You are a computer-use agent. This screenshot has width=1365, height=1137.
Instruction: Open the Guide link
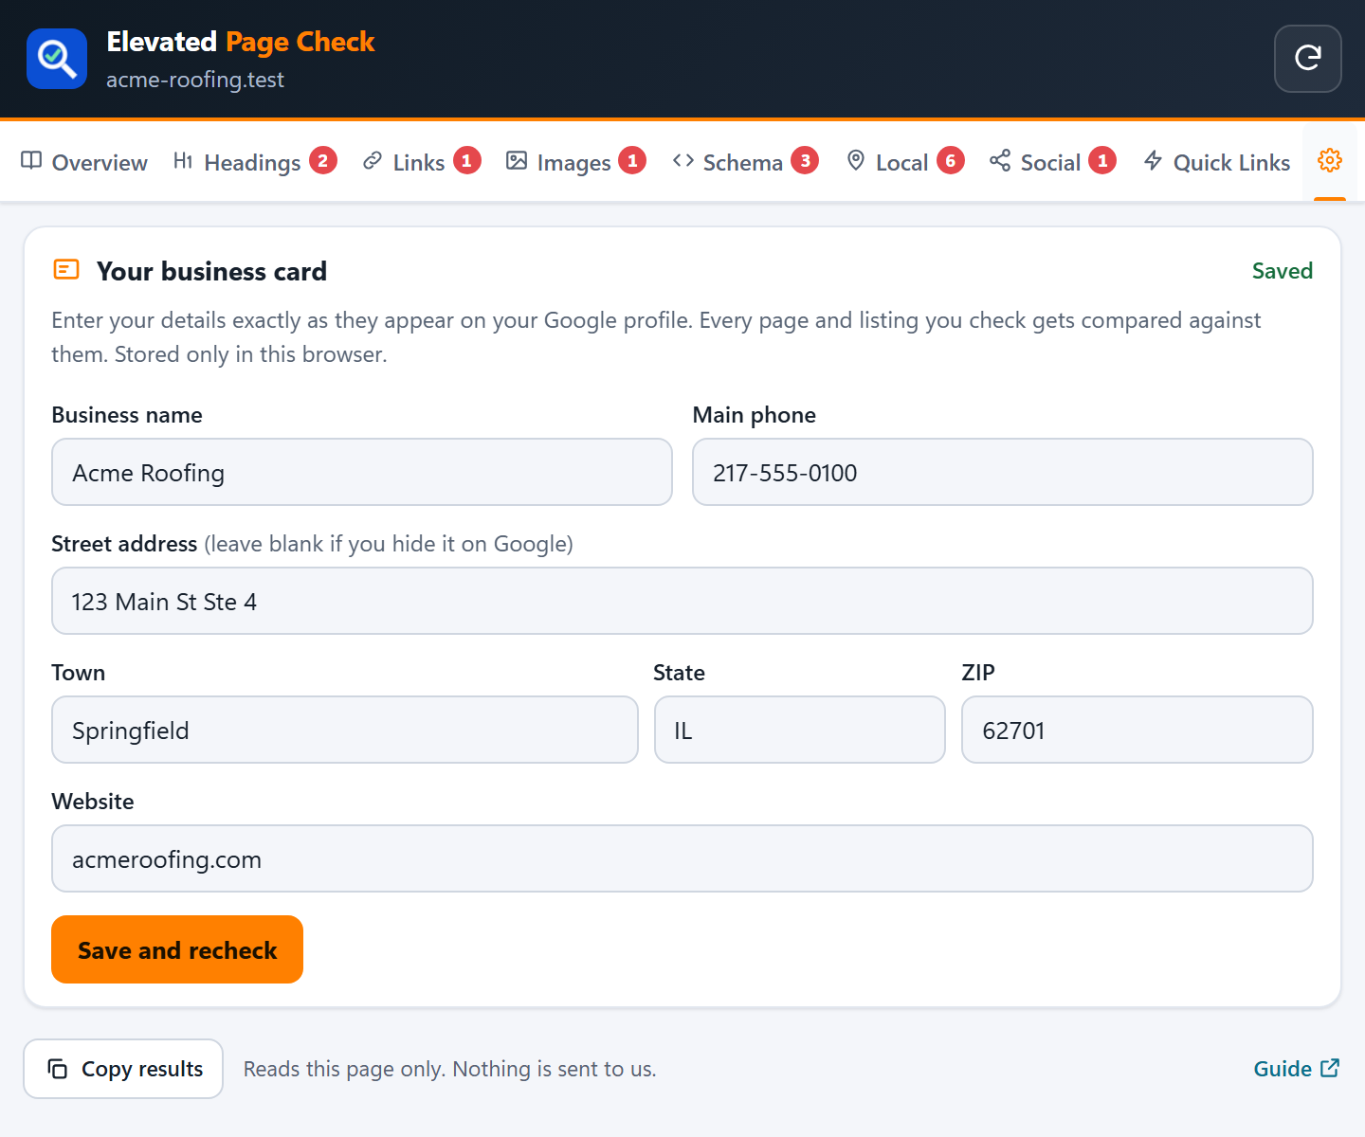1296,1069
